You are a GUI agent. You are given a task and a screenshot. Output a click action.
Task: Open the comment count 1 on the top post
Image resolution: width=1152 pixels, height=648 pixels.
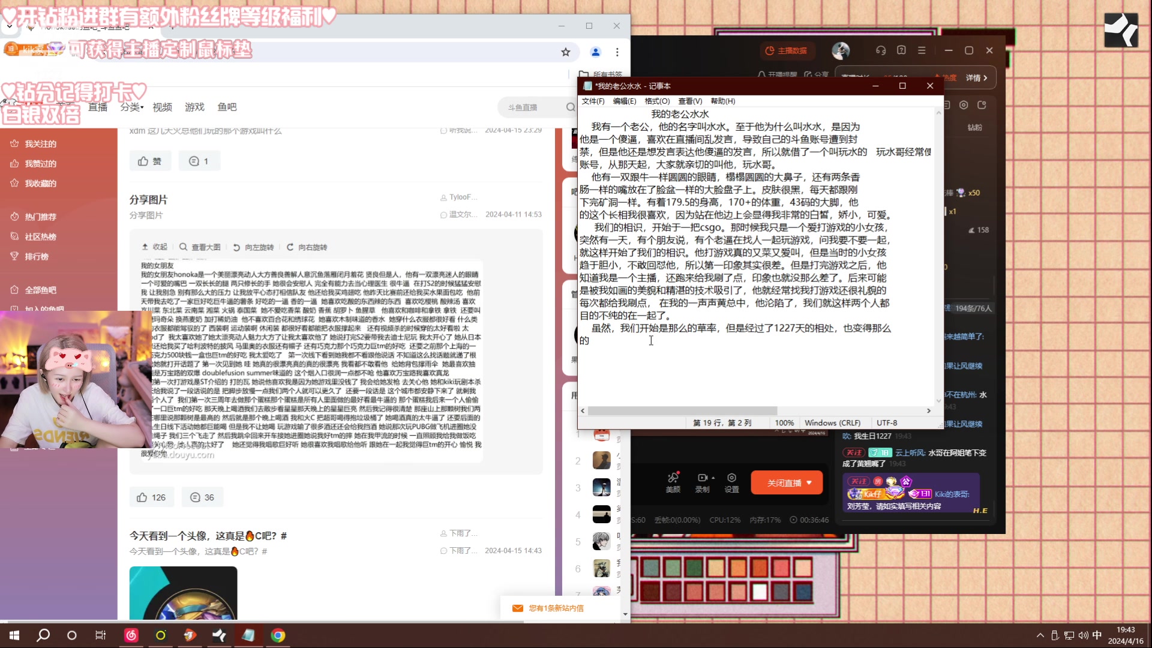199,161
